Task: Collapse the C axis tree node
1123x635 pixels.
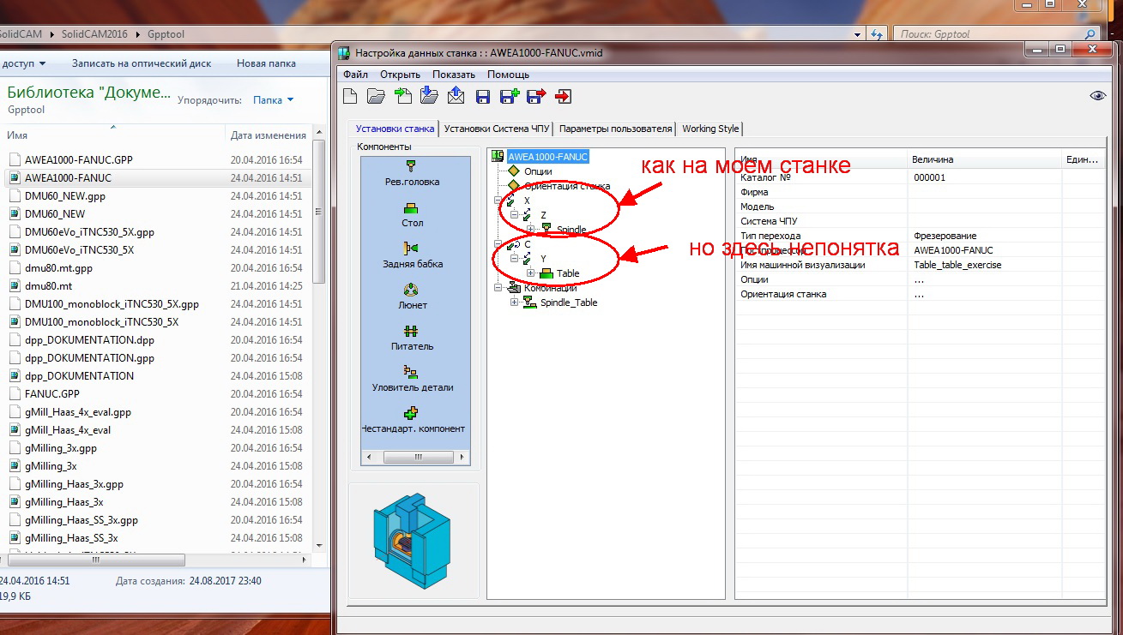Action: click(x=499, y=244)
